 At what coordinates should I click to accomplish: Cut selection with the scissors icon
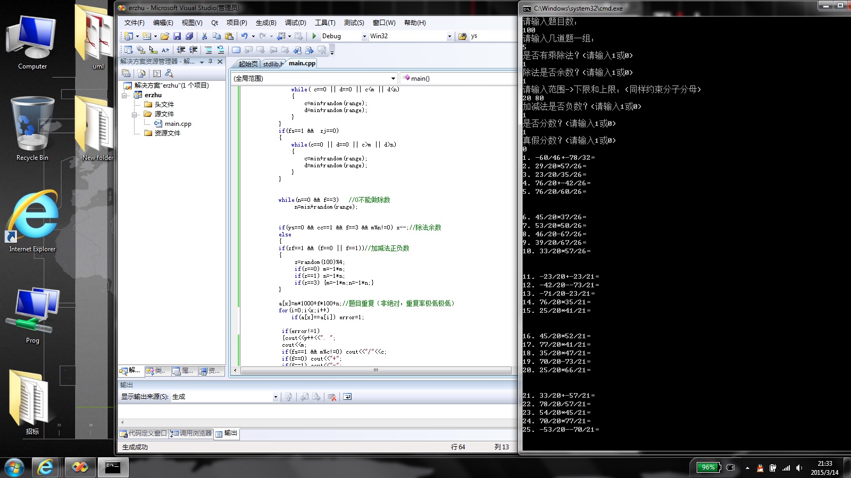[204, 36]
